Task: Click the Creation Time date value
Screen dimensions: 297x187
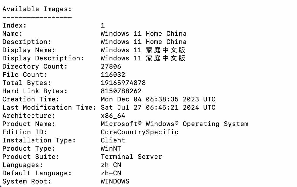Action: (158, 99)
